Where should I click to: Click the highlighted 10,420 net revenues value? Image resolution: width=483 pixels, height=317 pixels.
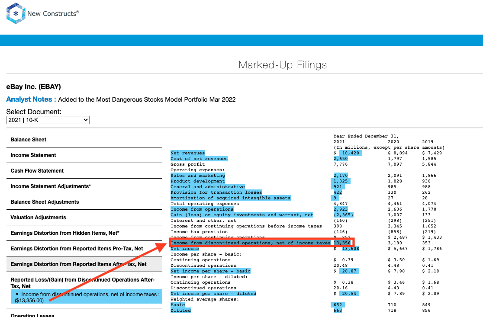click(351, 153)
